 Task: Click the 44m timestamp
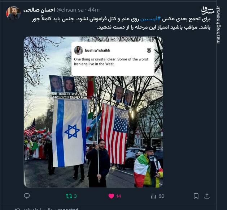point(94,10)
